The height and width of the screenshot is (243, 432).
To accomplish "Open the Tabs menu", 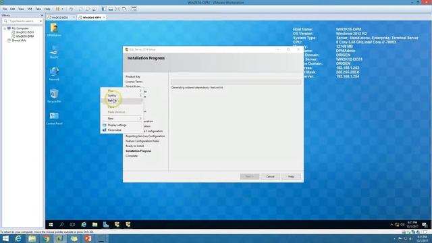I will (38, 9).
